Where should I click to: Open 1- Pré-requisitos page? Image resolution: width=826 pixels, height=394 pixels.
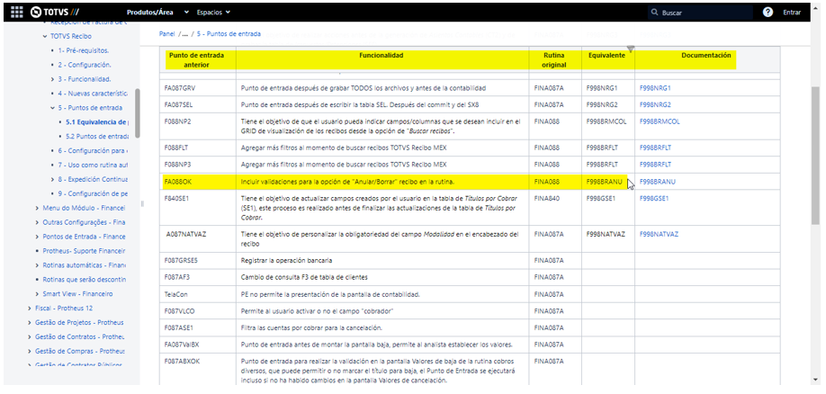pyautogui.click(x=84, y=50)
